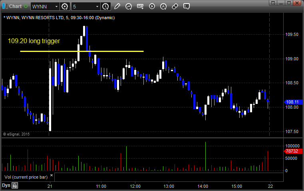The width and height of the screenshot is (304, 191).
Task: Maximize the chart window
Action: [x=289, y=3]
